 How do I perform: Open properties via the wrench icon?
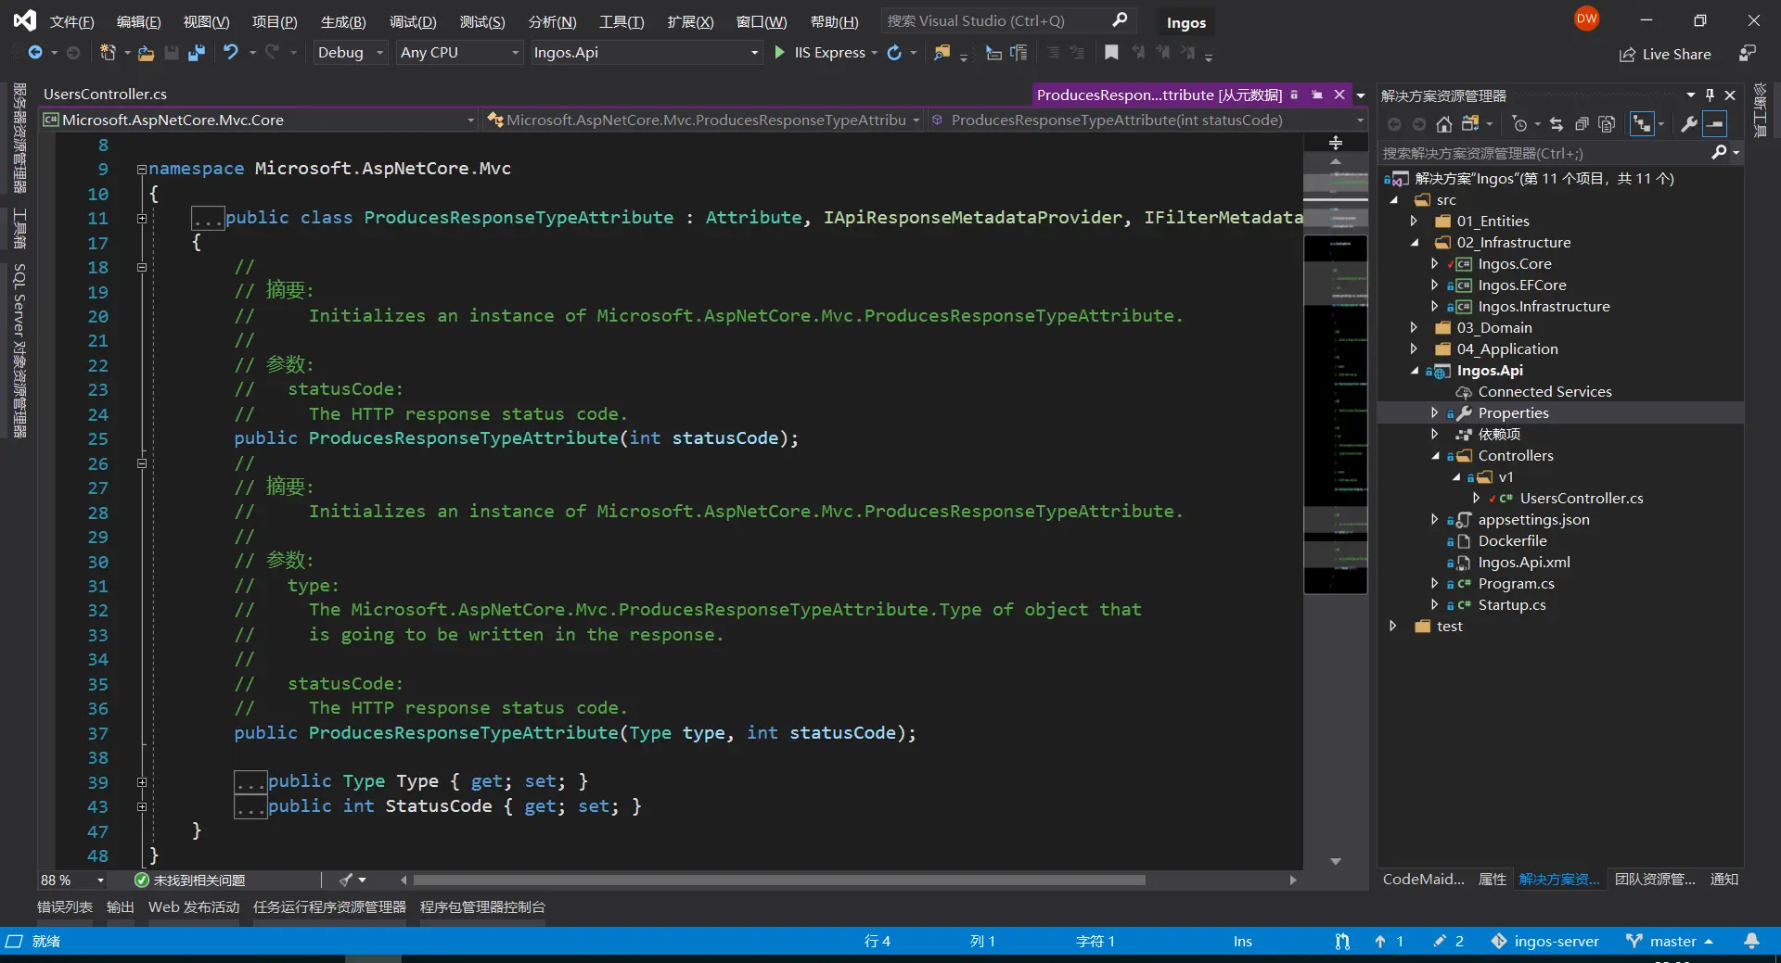click(1688, 124)
